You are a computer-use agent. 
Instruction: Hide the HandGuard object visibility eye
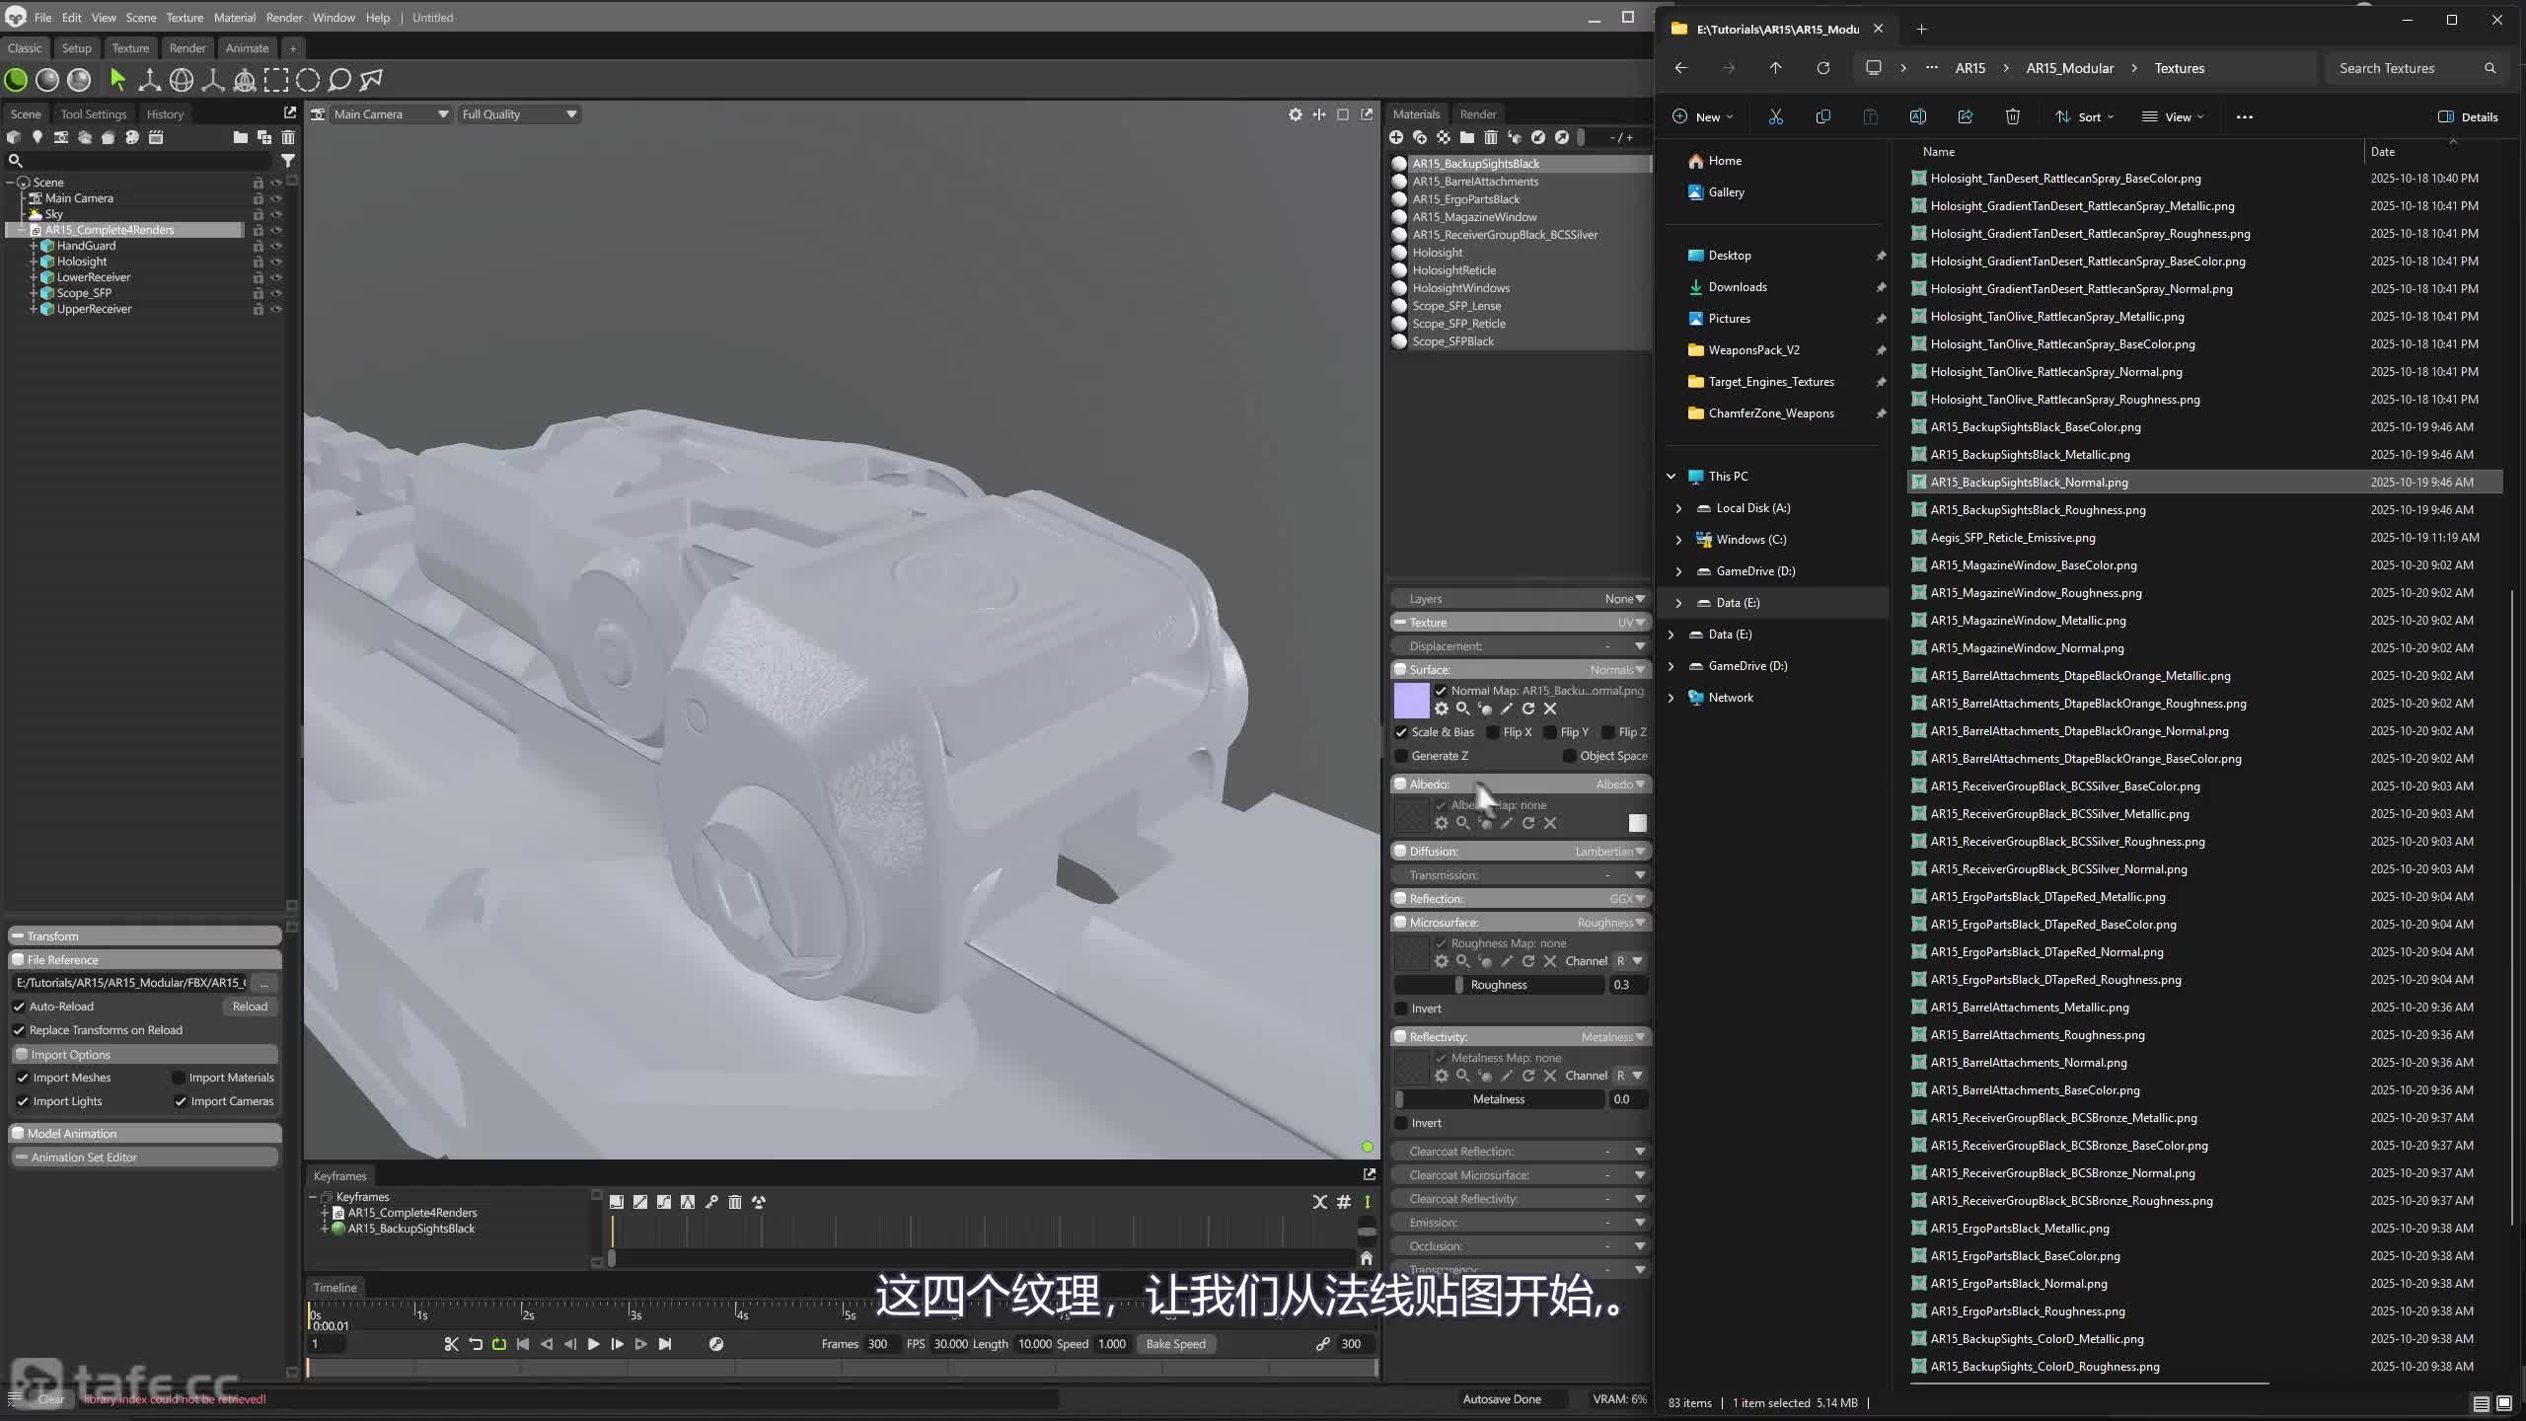coord(276,246)
